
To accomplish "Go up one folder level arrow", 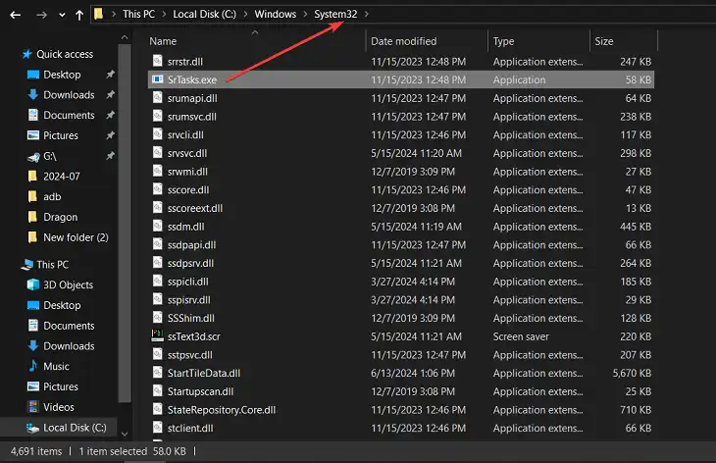I will click(79, 15).
